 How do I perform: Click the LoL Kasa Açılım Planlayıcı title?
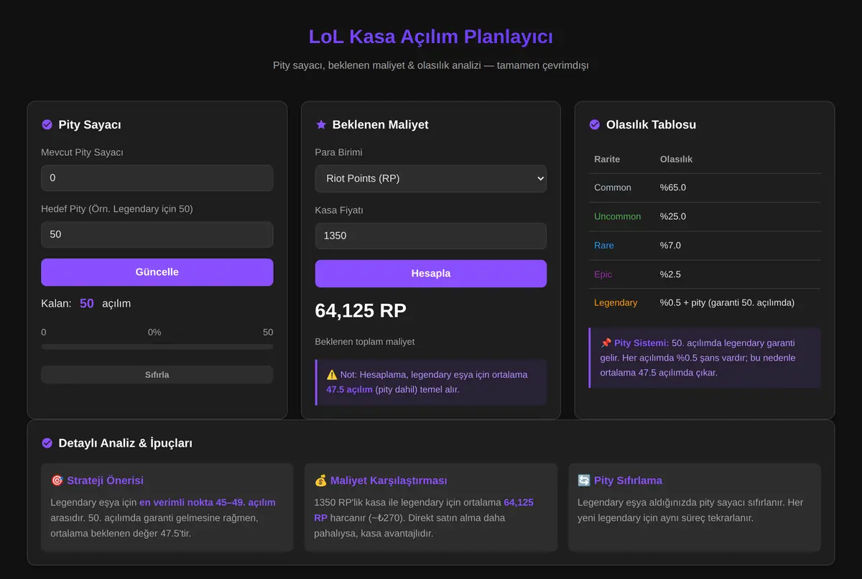coord(431,37)
